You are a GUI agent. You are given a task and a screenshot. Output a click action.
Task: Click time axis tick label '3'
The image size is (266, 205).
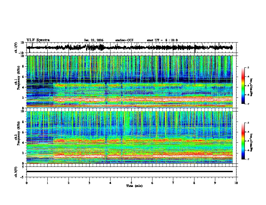pyautogui.click(x=89, y=183)
